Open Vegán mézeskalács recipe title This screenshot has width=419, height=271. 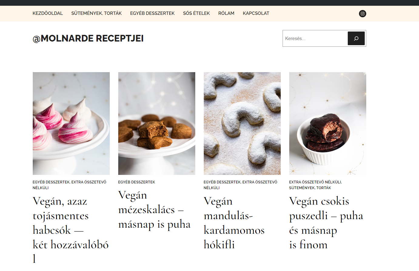click(x=154, y=209)
